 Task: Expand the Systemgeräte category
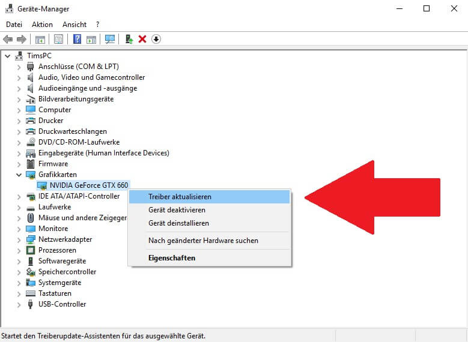[19, 283]
